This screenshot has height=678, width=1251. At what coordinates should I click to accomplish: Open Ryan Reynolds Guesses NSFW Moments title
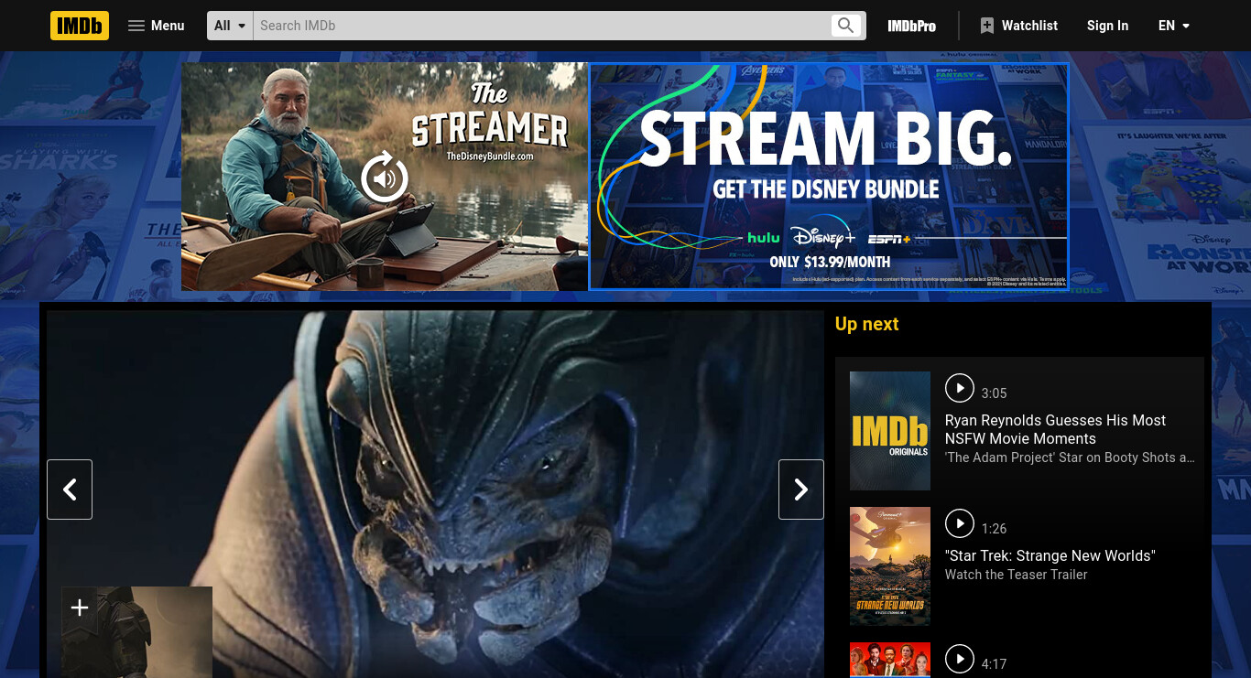(x=1055, y=429)
